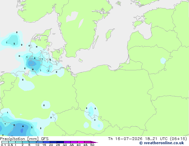Click the "(06+15)" forecast run text

click(x=178, y=139)
